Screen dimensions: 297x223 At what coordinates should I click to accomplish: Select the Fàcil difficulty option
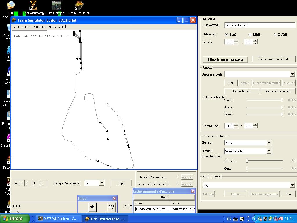point(227,35)
